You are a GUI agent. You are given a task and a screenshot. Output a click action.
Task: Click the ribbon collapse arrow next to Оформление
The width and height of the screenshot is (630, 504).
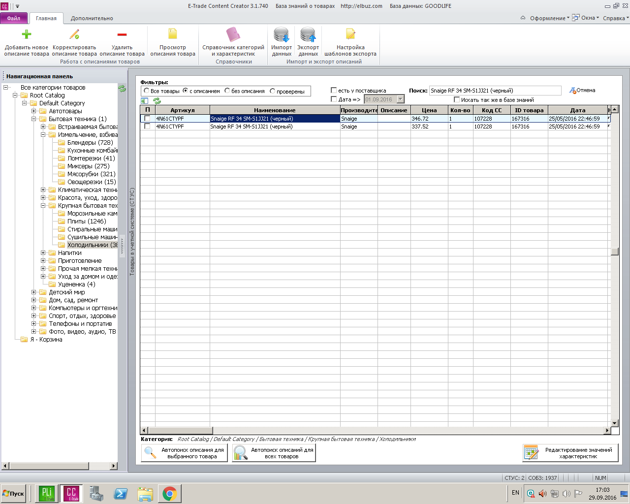coord(523,18)
